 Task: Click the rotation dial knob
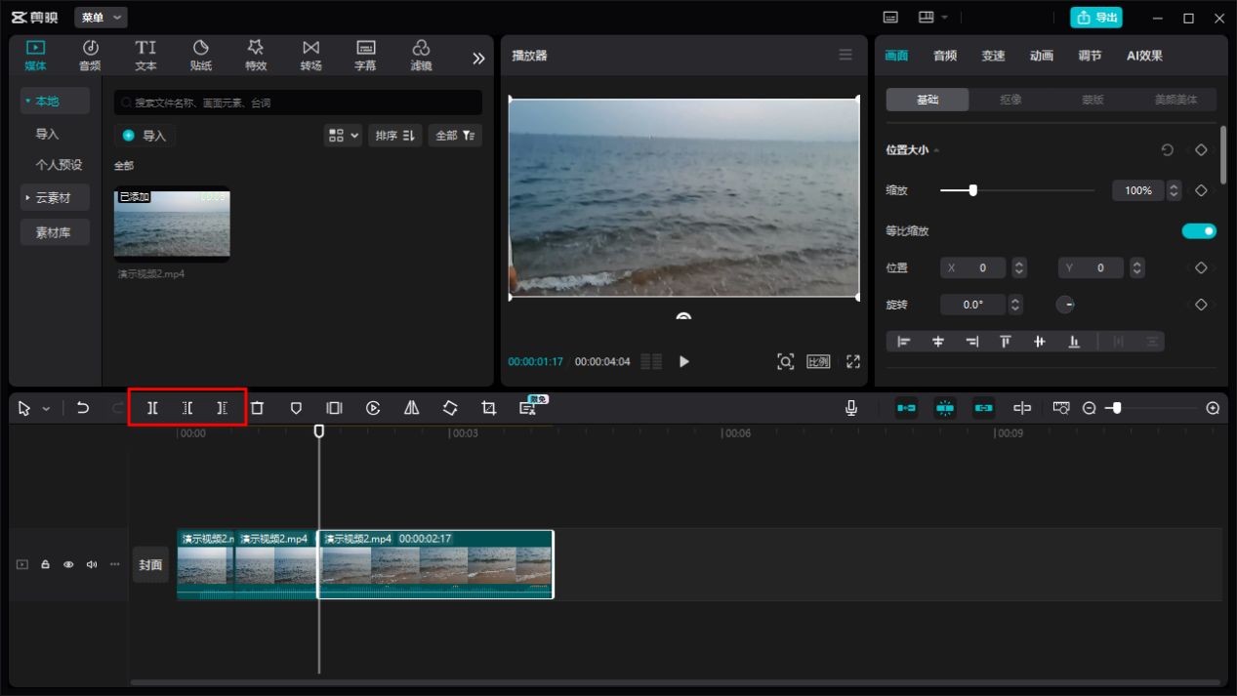pos(1066,305)
